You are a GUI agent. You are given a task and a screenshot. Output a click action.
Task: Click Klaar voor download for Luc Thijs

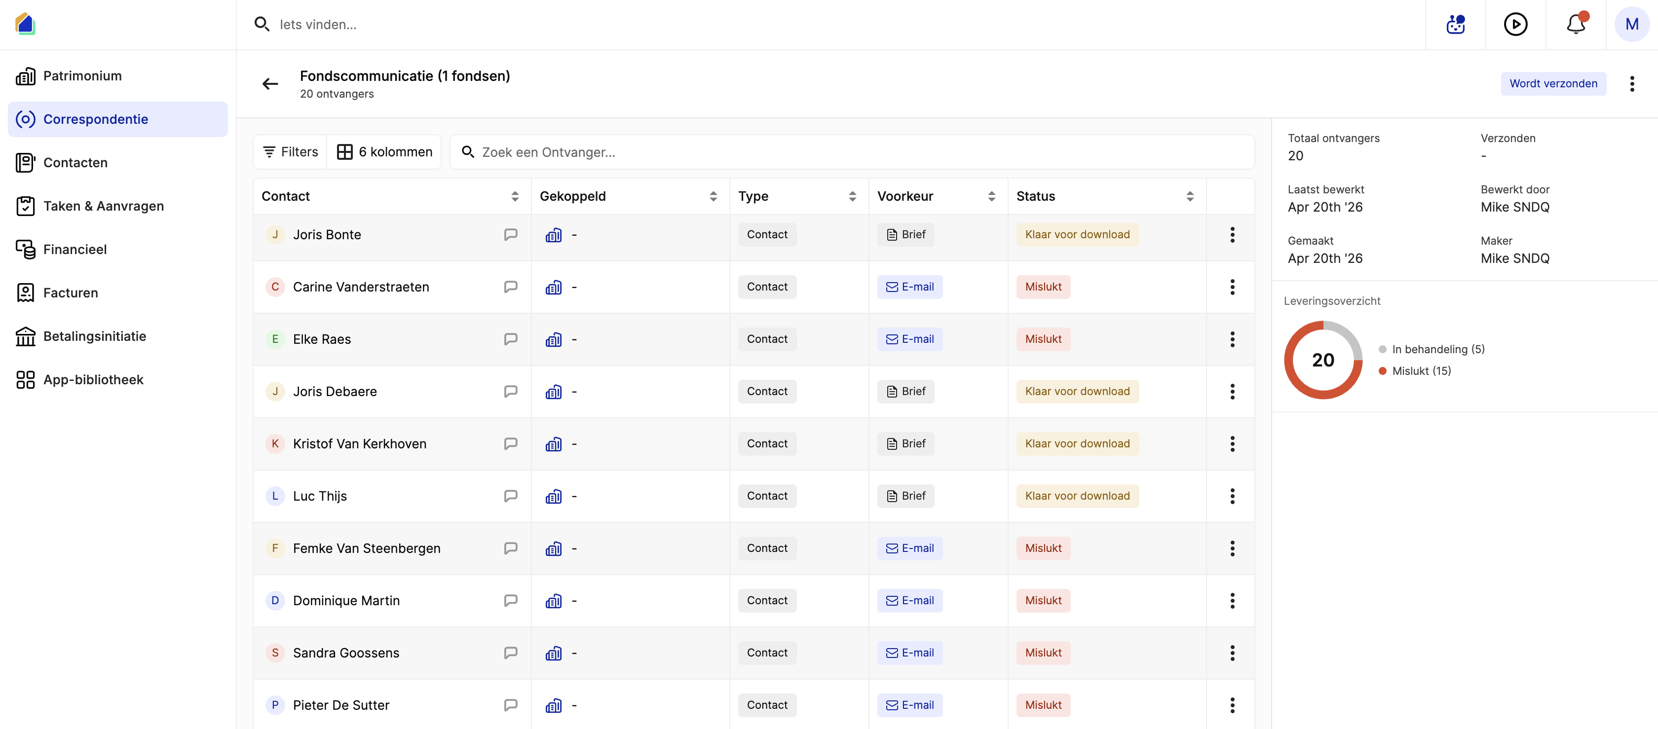[1077, 496]
